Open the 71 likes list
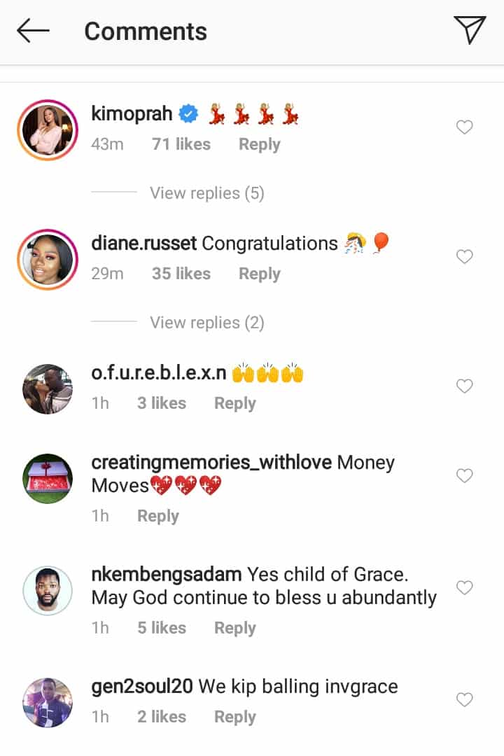Image resolution: width=504 pixels, height=756 pixels. click(x=181, y=144)
